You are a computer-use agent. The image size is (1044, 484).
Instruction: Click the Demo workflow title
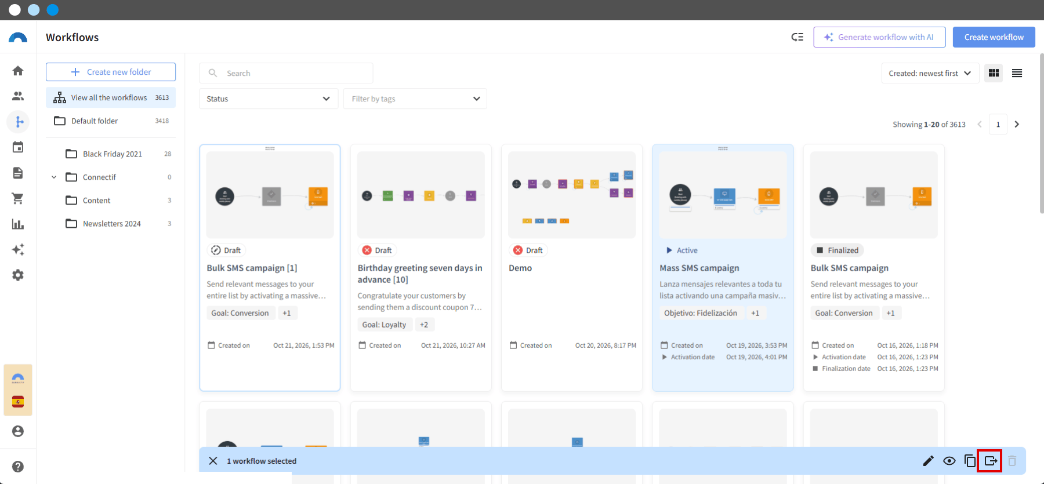pyautogui.click(x=520, y=268)
